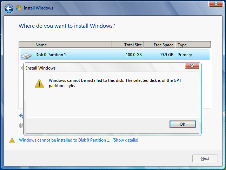The width and height of the screenshot is (226, 170).
Task: Sort by the Total Size column header
Action: [x=128, y=45]
